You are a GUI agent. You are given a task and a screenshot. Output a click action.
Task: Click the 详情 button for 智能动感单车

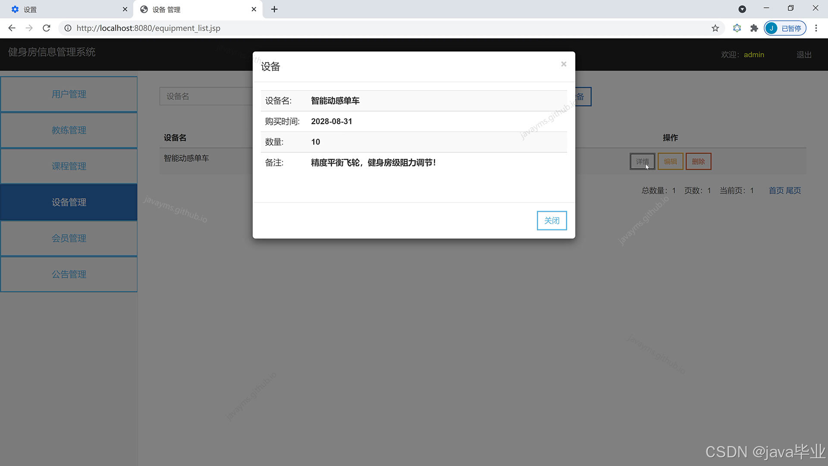[x=642, y=161]
